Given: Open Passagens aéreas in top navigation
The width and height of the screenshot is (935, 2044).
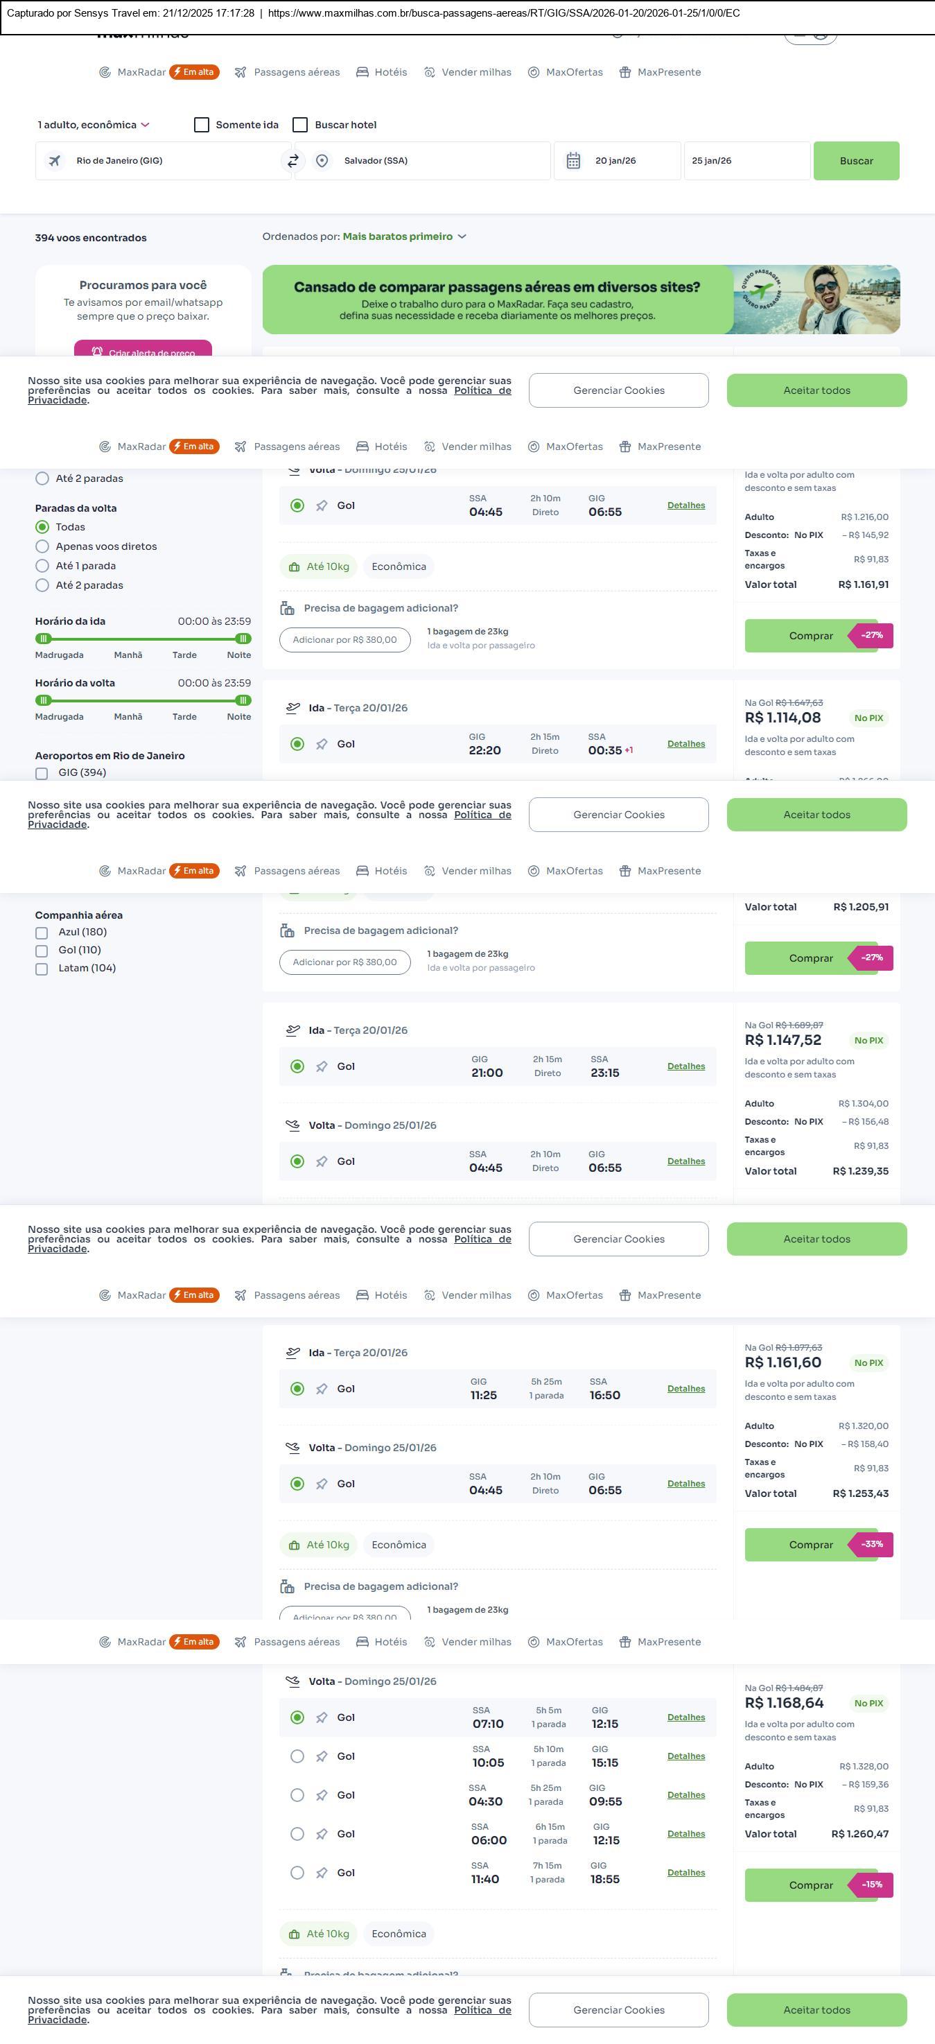Looking at the screenshot, I should coord(287,72).
